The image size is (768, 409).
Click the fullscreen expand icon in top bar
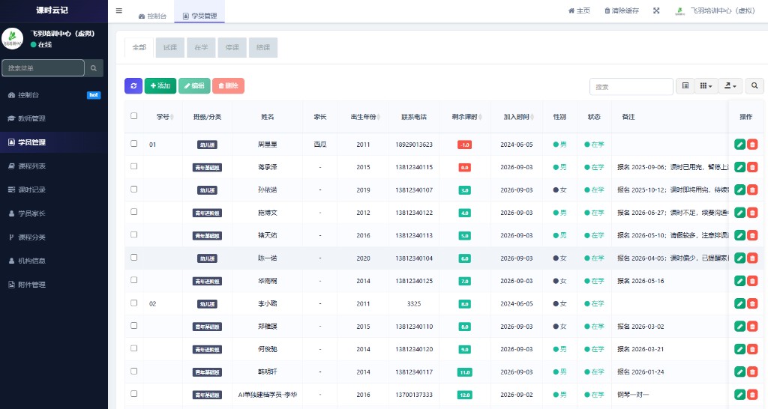[656, 10]
